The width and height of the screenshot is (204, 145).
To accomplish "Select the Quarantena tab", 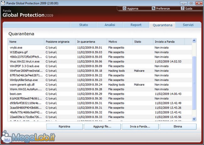I will (x=162, y=25).
